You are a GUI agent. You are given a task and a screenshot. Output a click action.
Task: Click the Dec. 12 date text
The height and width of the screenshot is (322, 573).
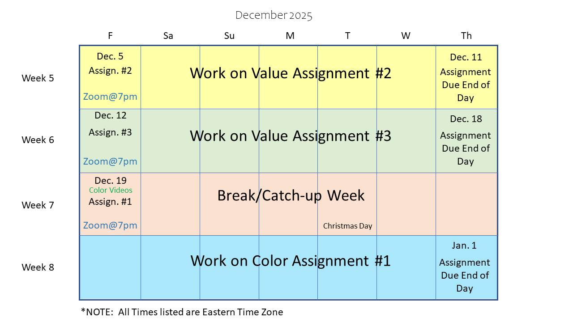pos(111,115)
